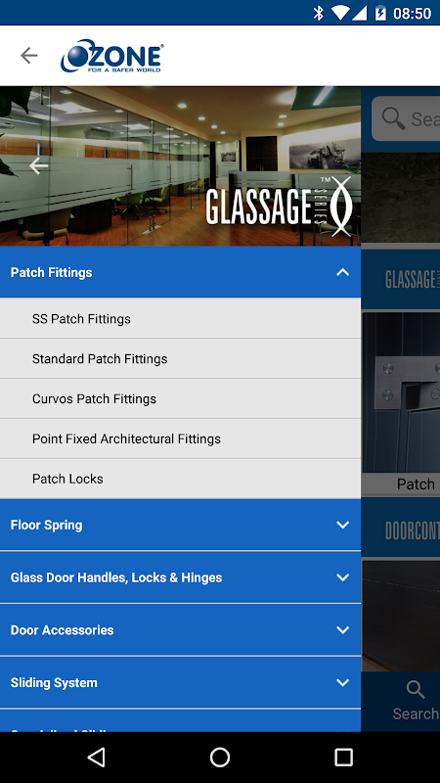This screenshot has height=783, width=440.
Task: Open Point Fixed Architectural Fittings
Action: 180,438
